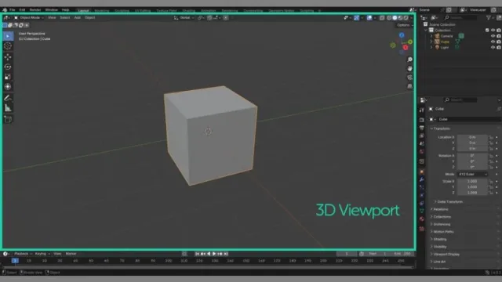Click the play animation button
This screenshot has width=502, height=282.
(214, 254)
